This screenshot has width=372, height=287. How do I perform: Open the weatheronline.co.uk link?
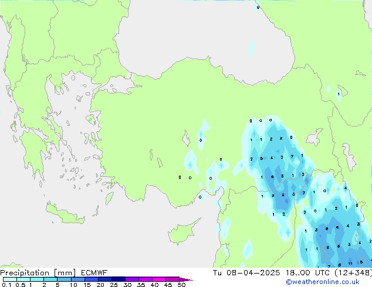point(322,282)
